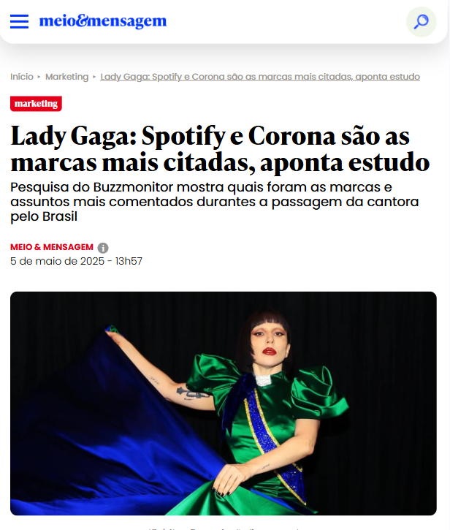Open the hamburger navigation menu
This screenshot has width=450, height=530.
(19, 21)
